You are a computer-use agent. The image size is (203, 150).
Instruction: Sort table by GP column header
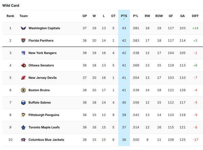(85, 16)
